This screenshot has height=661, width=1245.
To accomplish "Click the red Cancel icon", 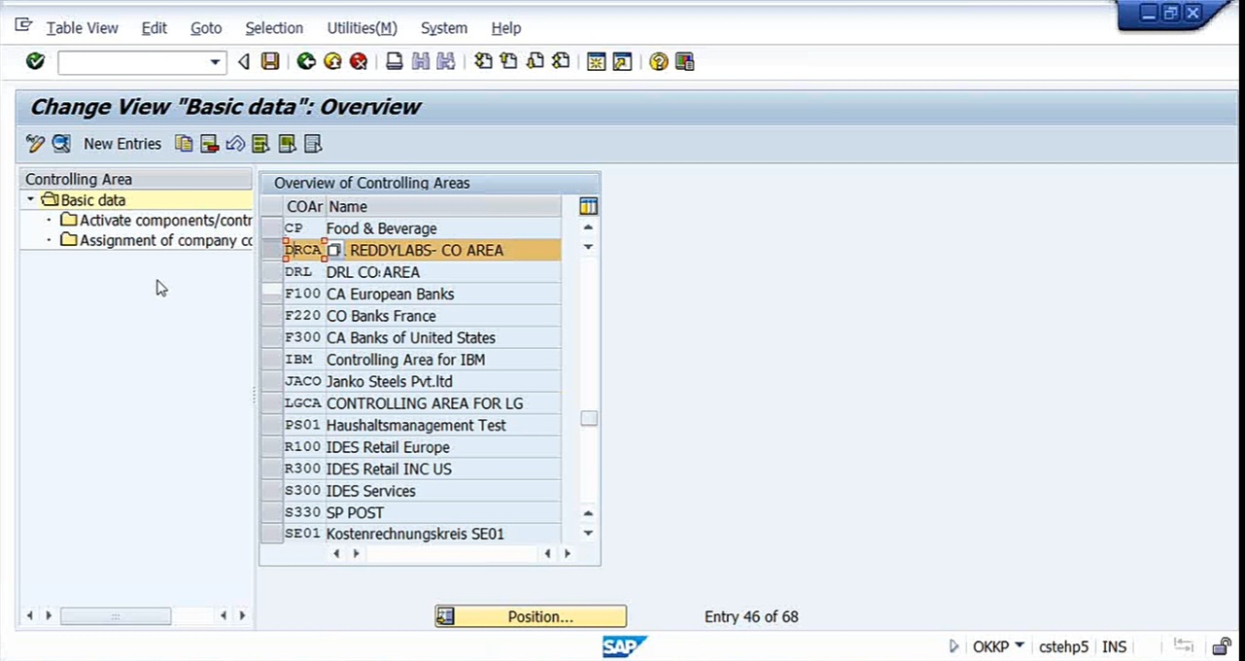I will tap(359, 62).
